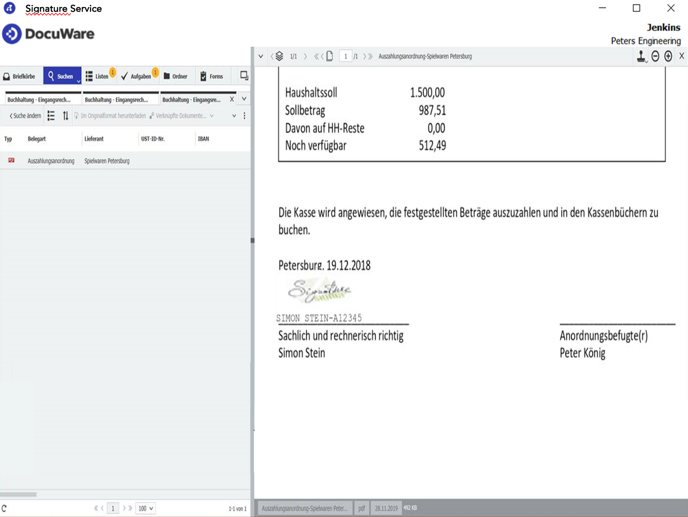This screenshot has height=517, width=688.
Task: Click the refresh icon below the result list
Action: click(x=4, y=509)
